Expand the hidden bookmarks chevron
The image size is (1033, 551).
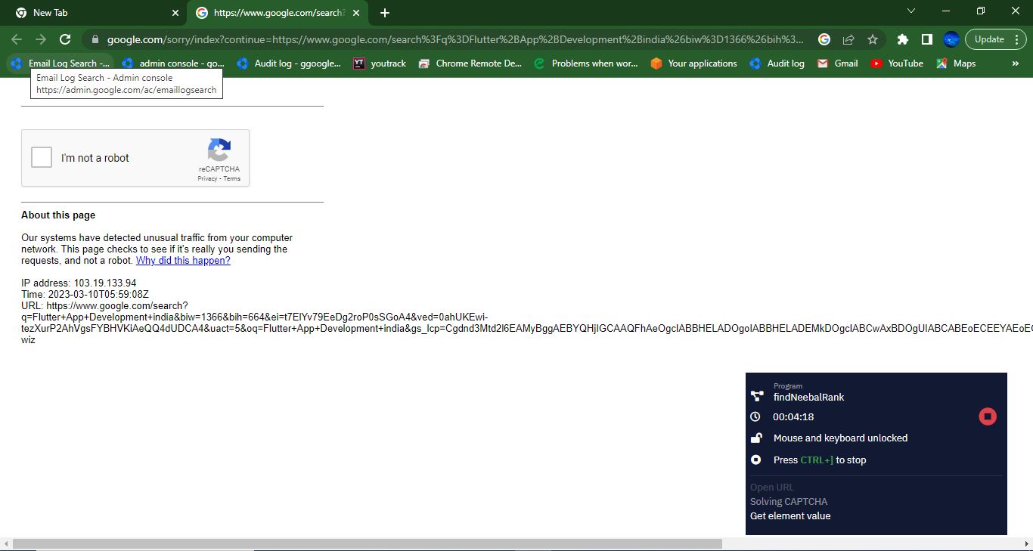[x=1015, y=63]
